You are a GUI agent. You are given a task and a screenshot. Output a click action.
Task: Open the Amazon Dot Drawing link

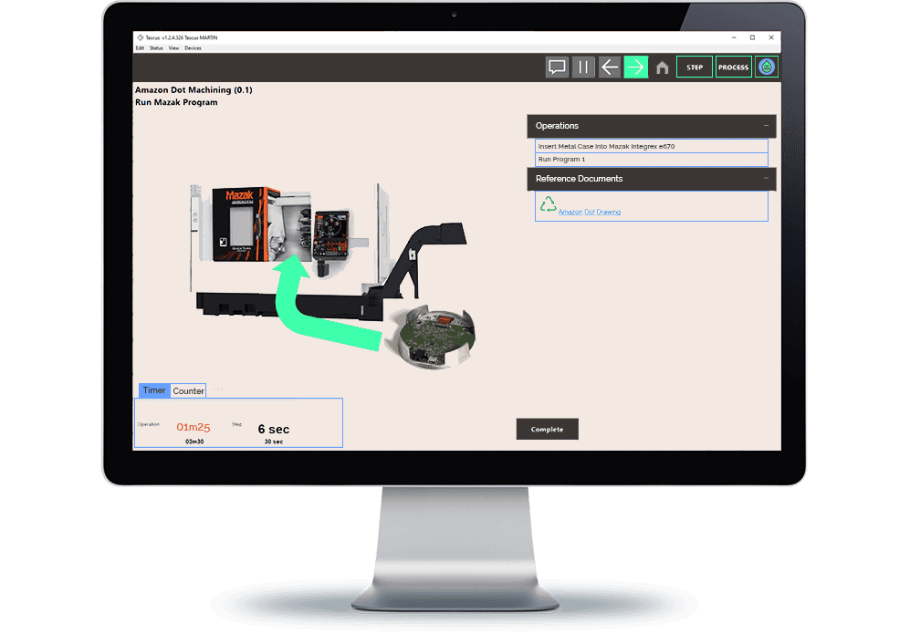pos(589,213)
